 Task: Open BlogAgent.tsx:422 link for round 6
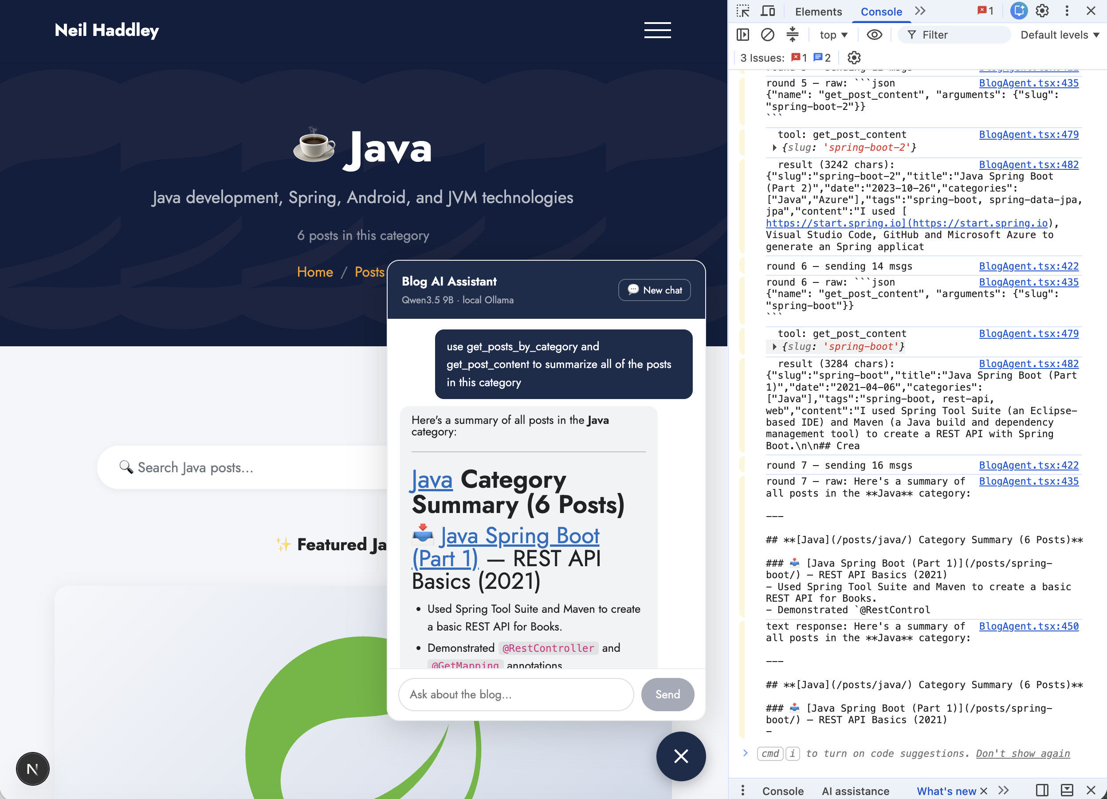(x=1028, y=266)
